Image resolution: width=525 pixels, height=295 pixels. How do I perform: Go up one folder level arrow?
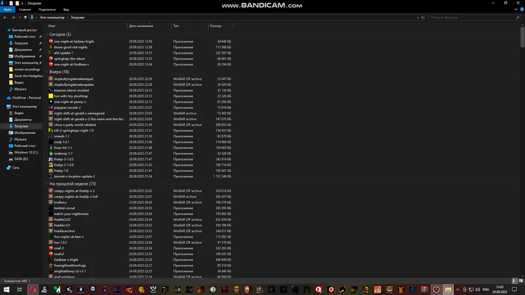click(25, 17)
